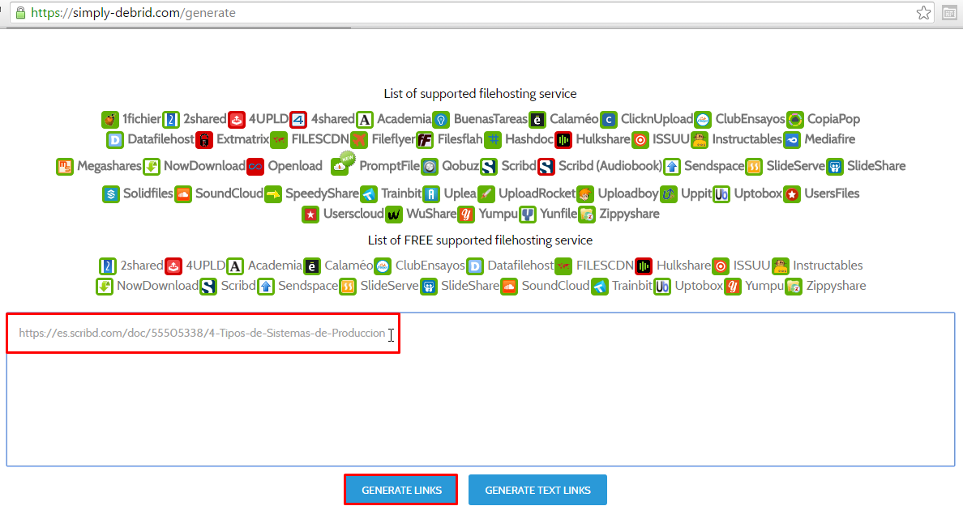The image size is (963, 523).
Task: Click the Yunfile icon
Action: pos(528,215)
